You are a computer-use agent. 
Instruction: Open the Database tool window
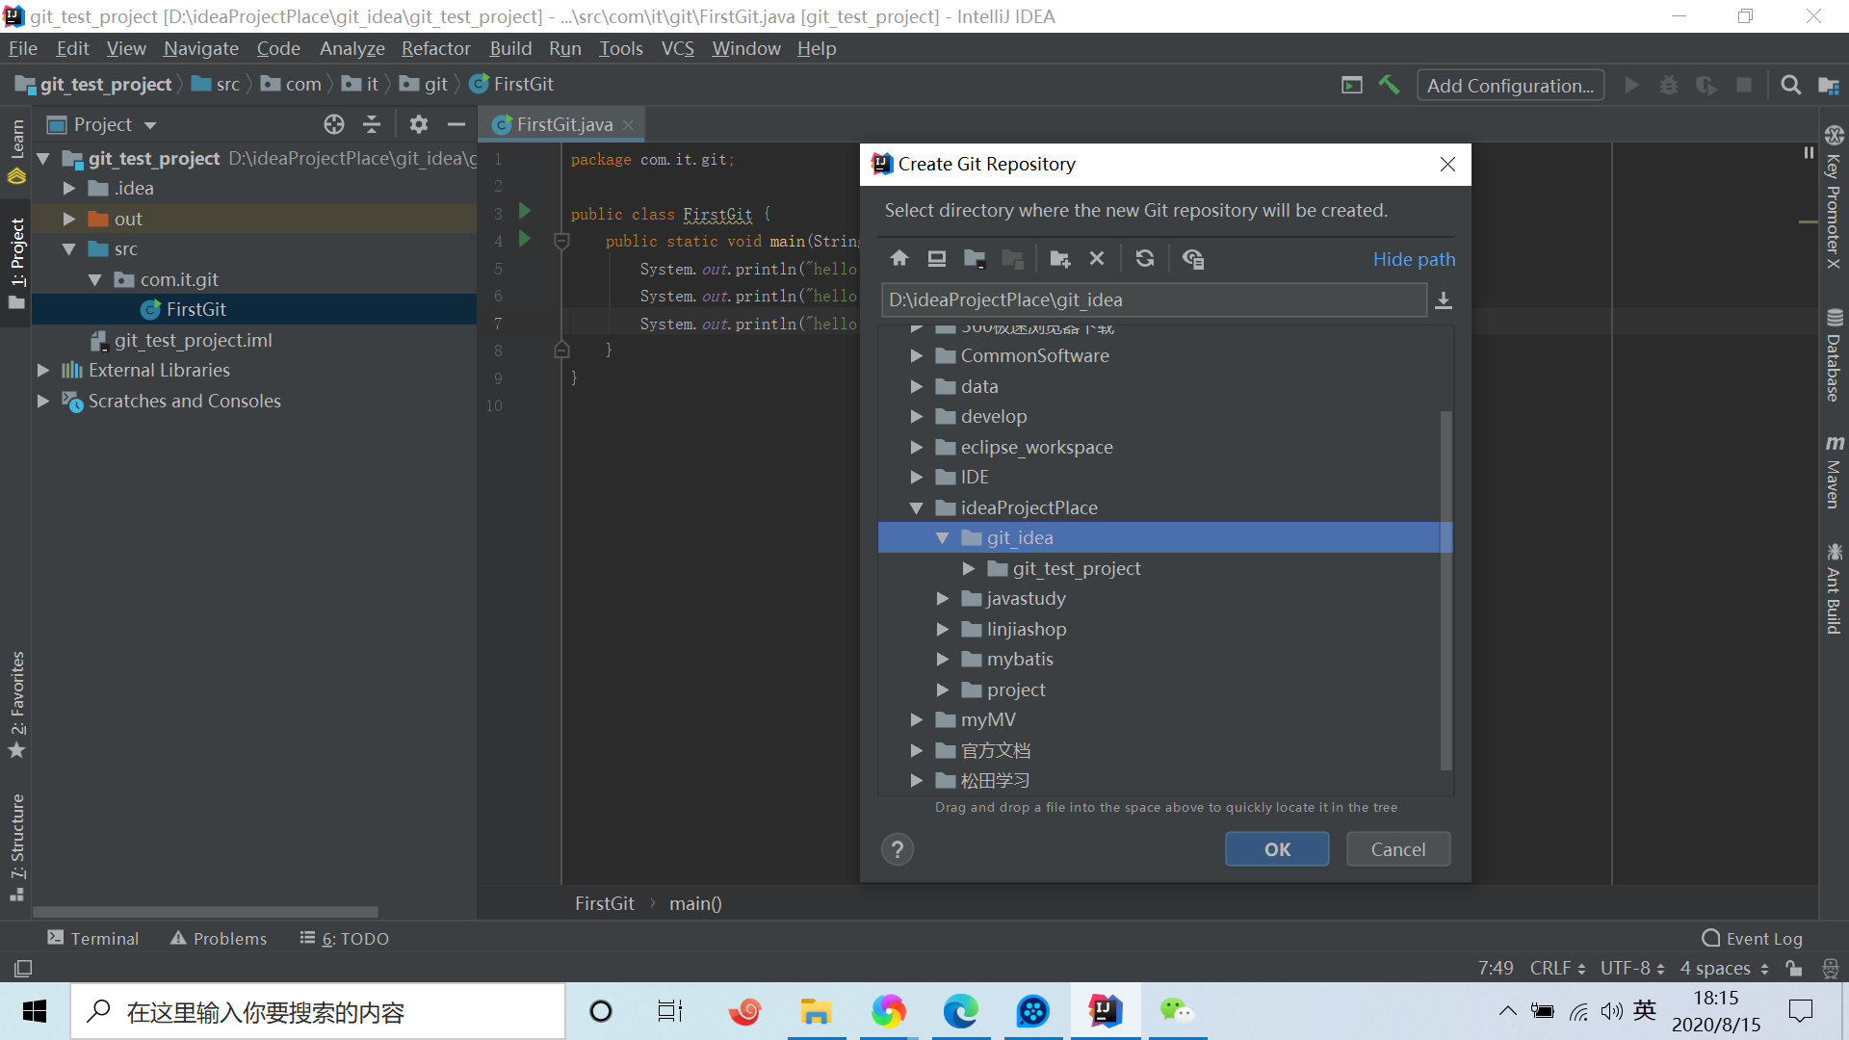tap(1834, 356)
